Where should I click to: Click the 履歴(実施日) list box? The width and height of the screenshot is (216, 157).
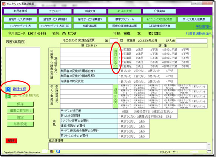point(23,66)
